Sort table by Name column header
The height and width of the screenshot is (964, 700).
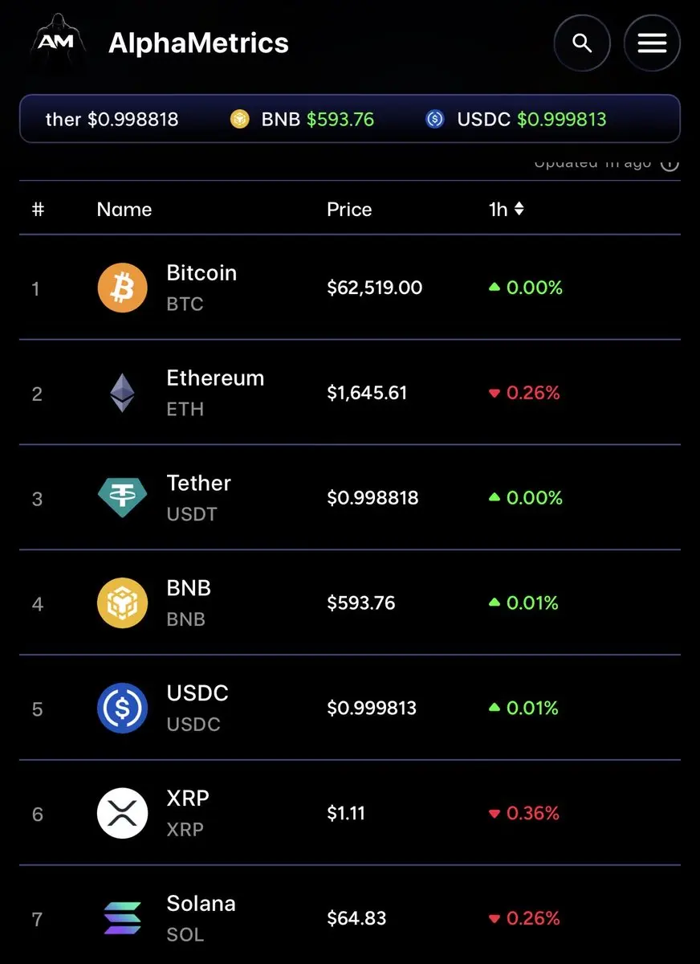tap(124, 210)
